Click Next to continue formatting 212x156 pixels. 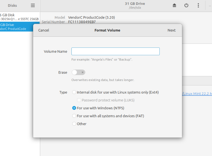[171, 30]
